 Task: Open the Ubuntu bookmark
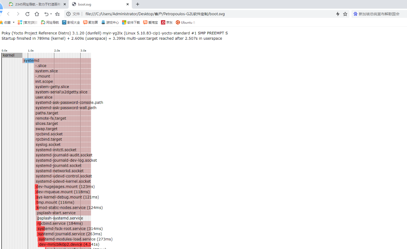pyautogui.click(x=185, y=22)
